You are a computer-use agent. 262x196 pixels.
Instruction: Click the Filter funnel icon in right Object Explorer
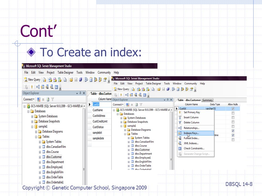pos(141,105)
